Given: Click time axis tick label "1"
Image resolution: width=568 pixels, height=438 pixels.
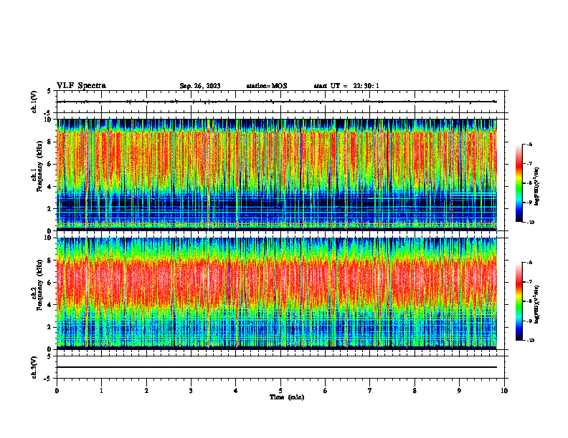Looking at the screenshot, I should click(101, 391).
